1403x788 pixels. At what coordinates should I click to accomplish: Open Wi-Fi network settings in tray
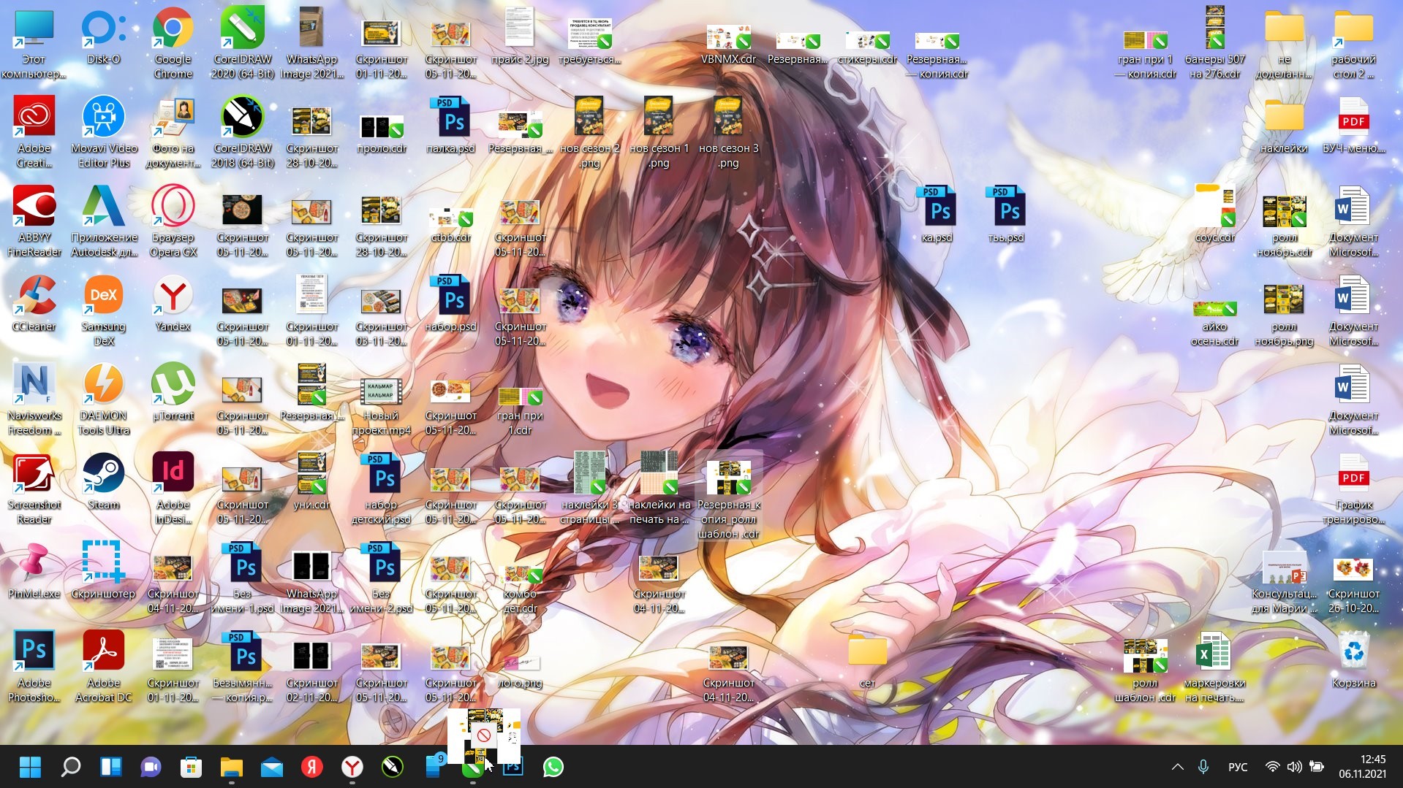click(x=1272, y=767)
